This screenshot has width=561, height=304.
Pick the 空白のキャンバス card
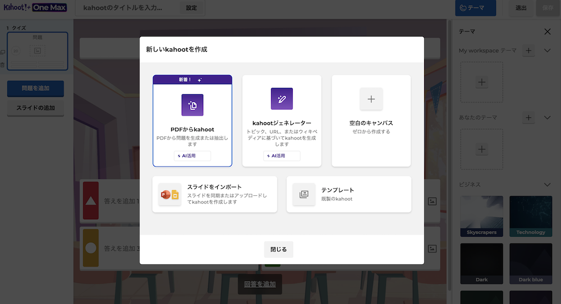point(371,121)
